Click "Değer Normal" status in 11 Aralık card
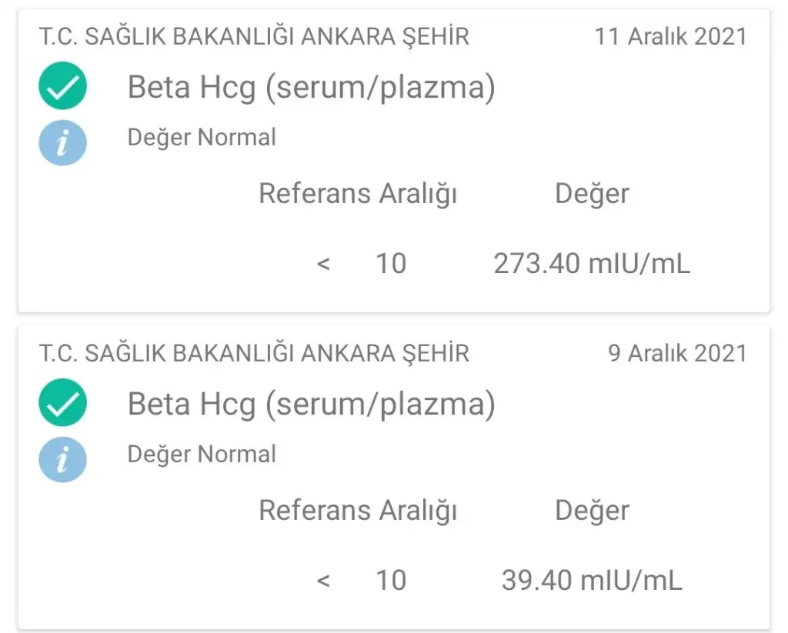788x633 pixels. (x=202, y=138)
